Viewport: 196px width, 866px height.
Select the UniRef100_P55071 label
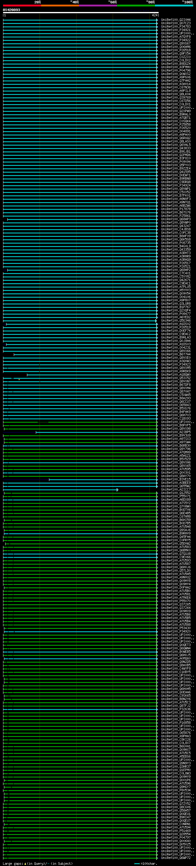click(x=176, y=496)
